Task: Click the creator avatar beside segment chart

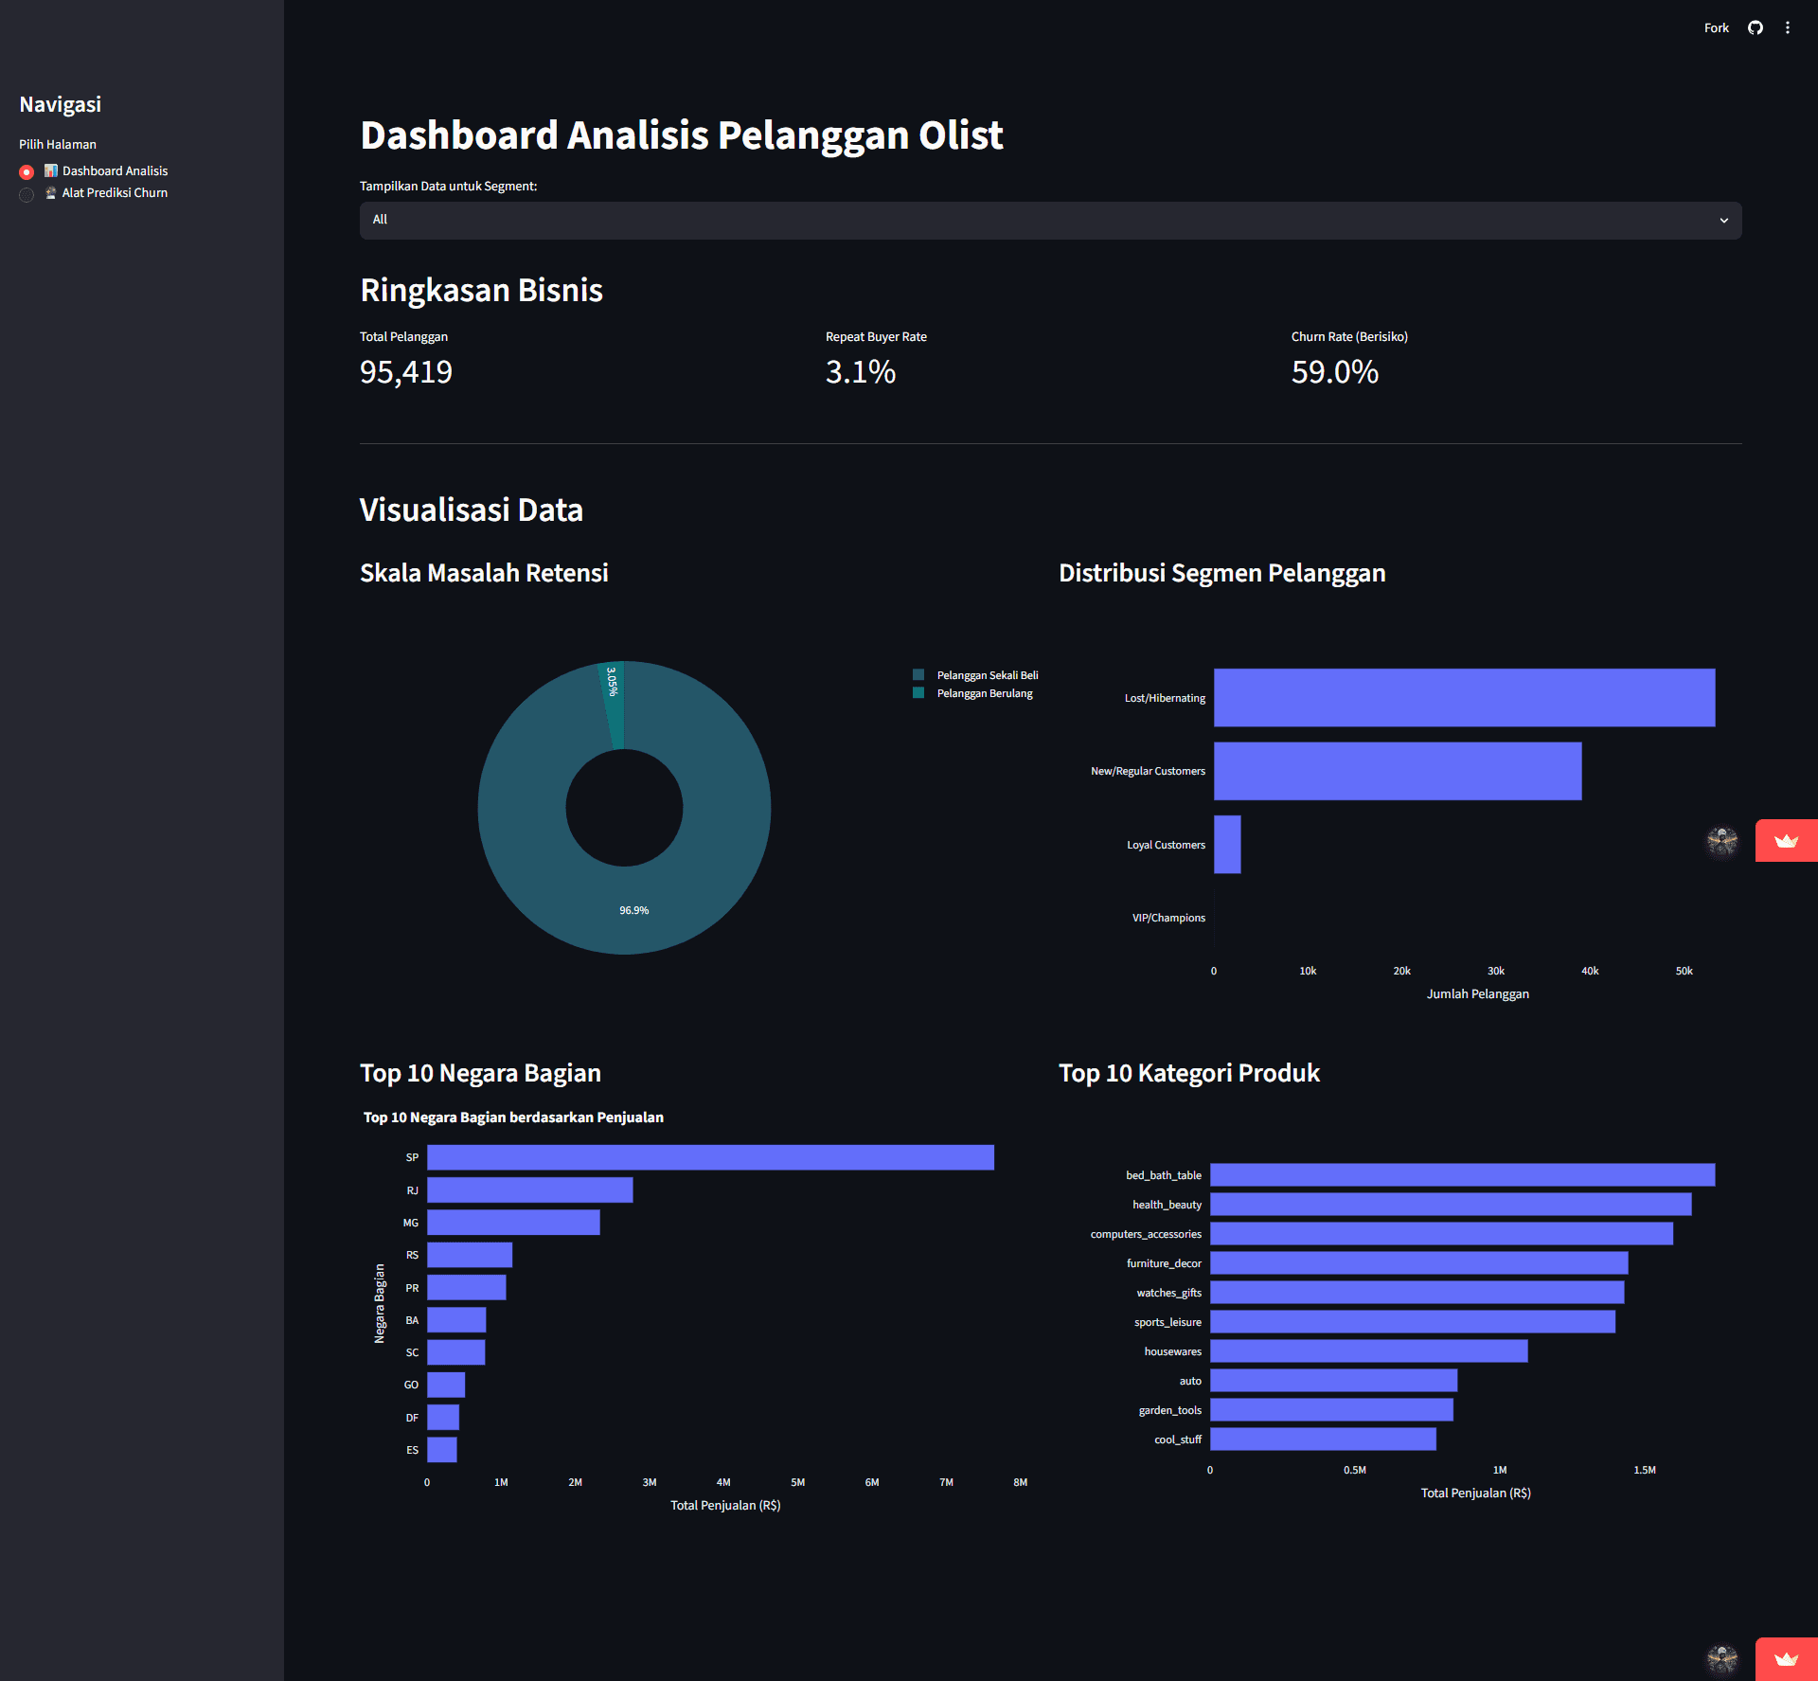Action: point(1722,841)
